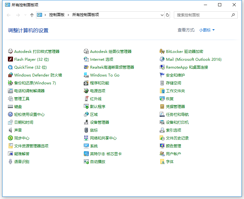Click Autodesk 绘图仪管理器 icon
The height and width of the screenshot is (199, 244).
[86, 51]
